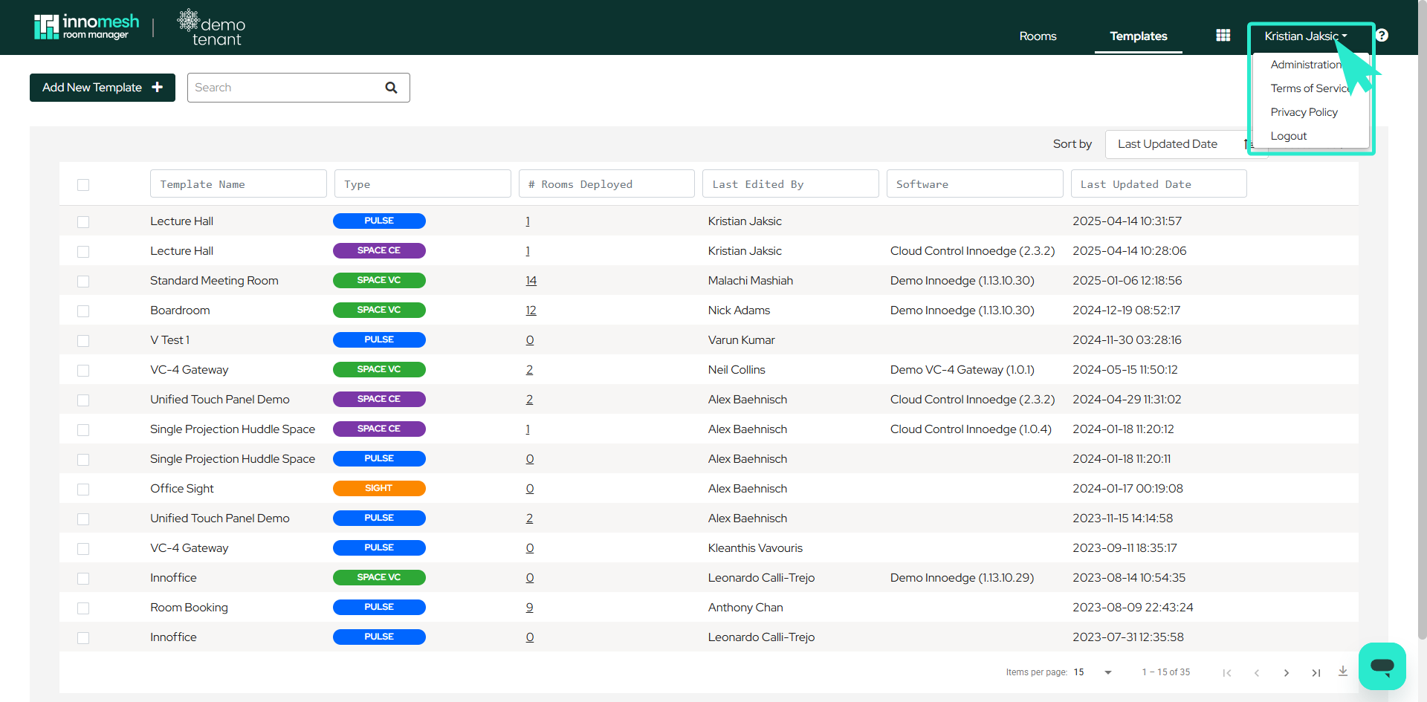Click the Template Name filter field
This screenshot has height=702, width=1427.
(238, 184)
